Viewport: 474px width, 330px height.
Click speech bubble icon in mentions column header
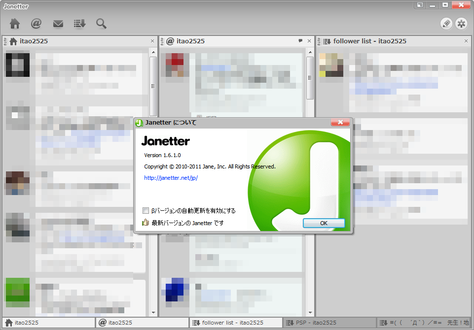300,41
